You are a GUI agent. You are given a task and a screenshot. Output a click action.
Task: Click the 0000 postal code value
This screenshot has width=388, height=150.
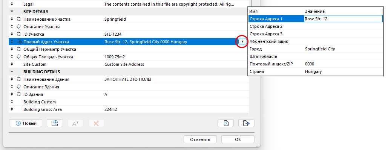coord(310,64)
